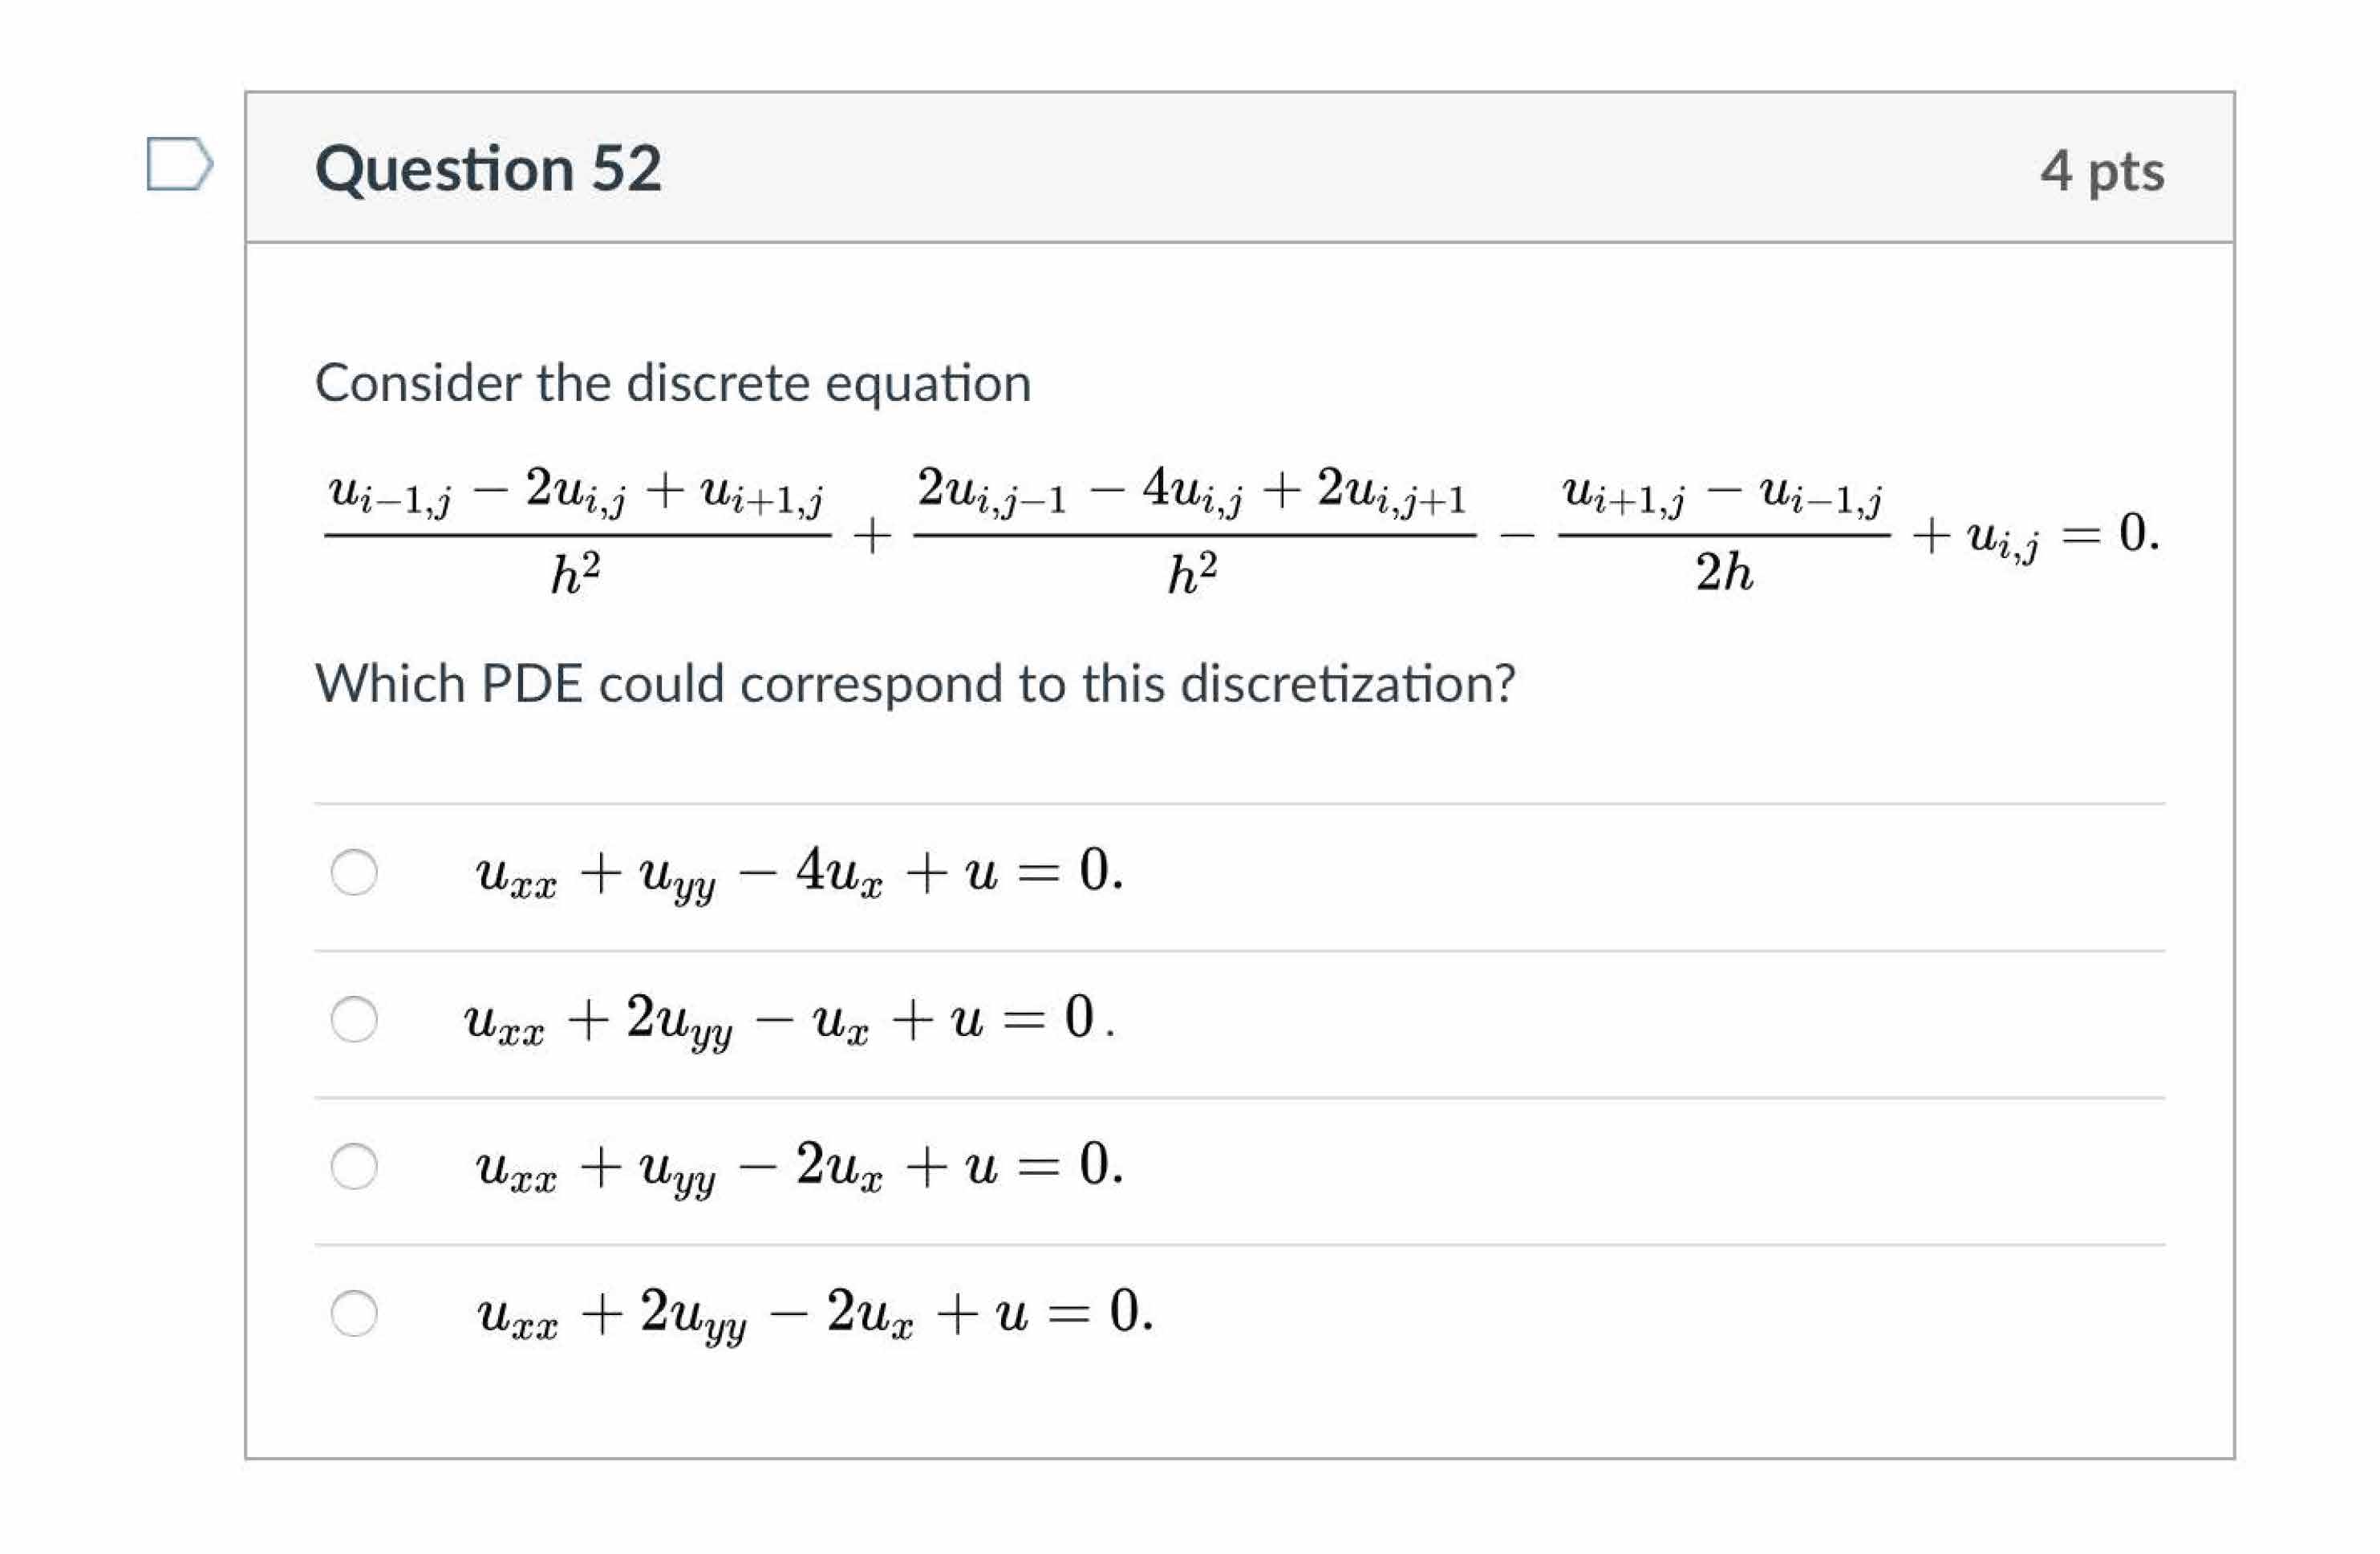2380x1554 pixels.
Task: Click the "4 pts" points label
Action: (2102, 171)
